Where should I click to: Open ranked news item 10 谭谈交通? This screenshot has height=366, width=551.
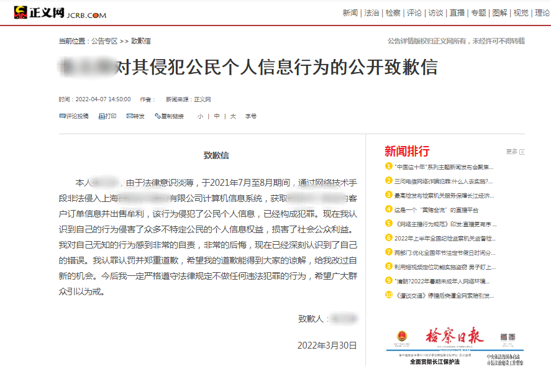(x=440, y=295)
